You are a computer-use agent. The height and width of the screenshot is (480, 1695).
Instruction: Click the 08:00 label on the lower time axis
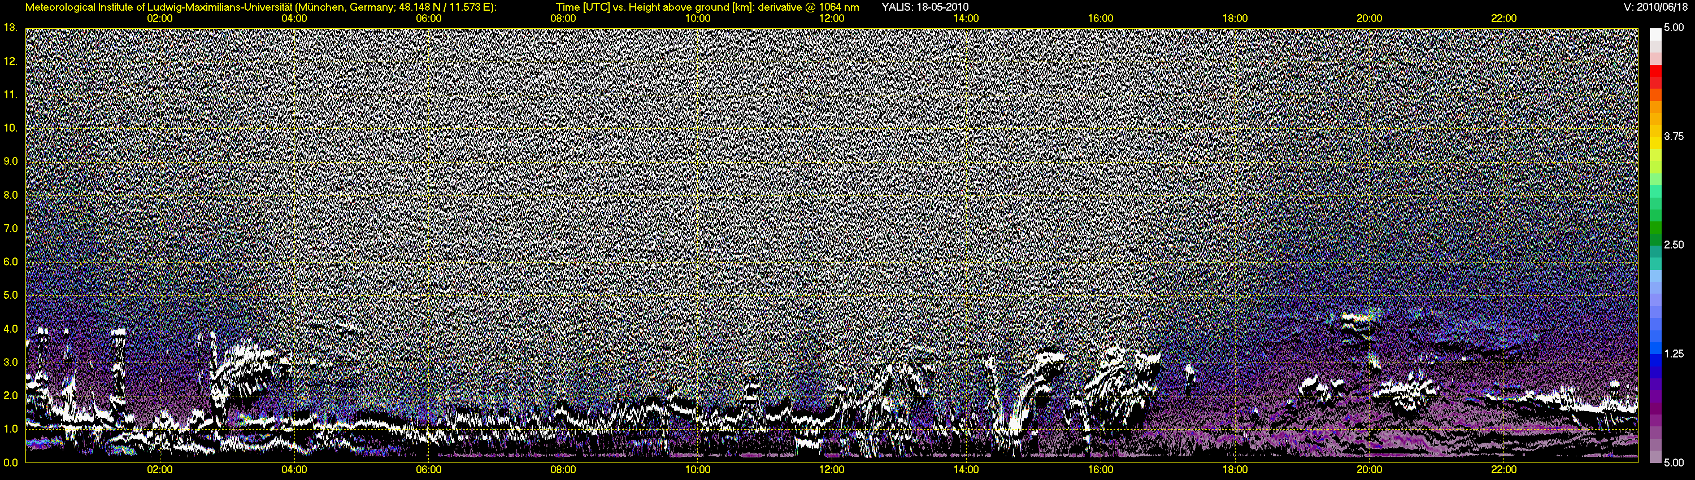tap(563, 469)
